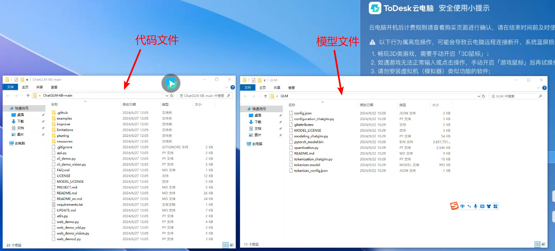Click Back arrow in GLM window

pyautogui.click(x=246, y=96)
